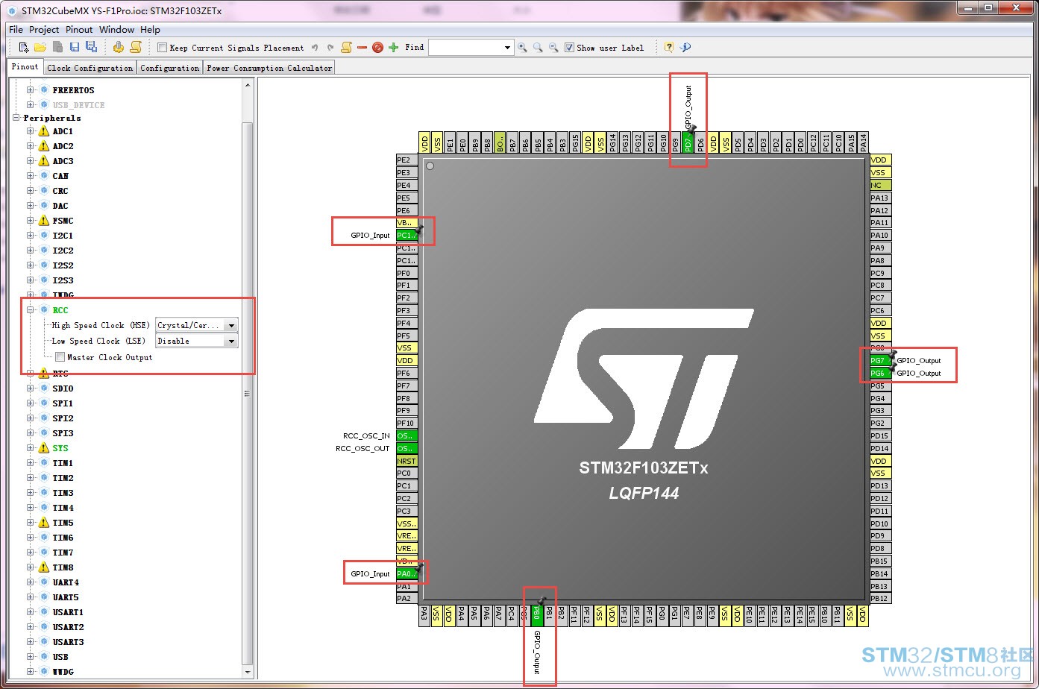Viewport: 1039px width, 689px height.
Task: Select the green PA0 pin labeled GPIO_Input
Action: [407, 574]
